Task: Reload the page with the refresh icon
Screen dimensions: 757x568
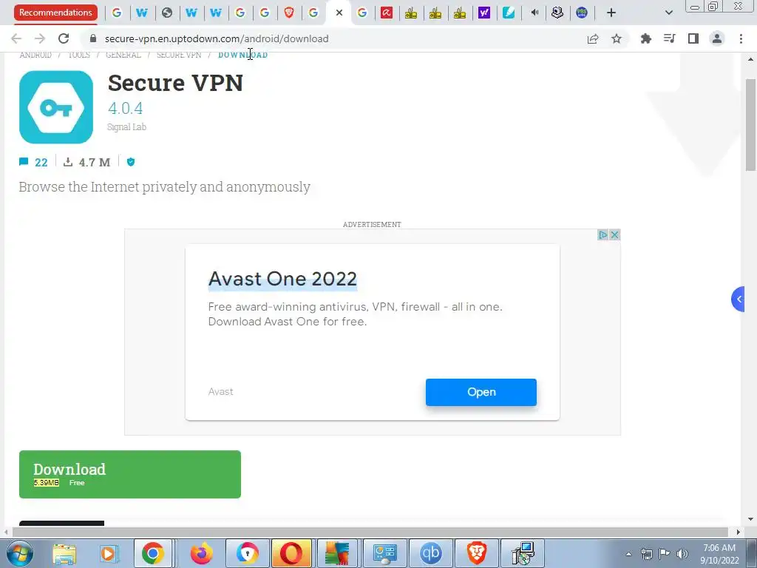Action: [64, 38]
